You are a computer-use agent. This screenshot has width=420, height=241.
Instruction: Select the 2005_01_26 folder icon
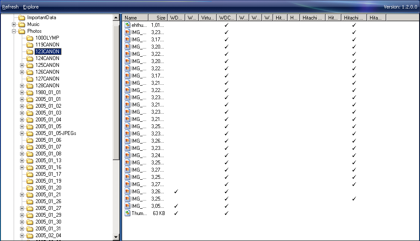(x=30, y=201)
